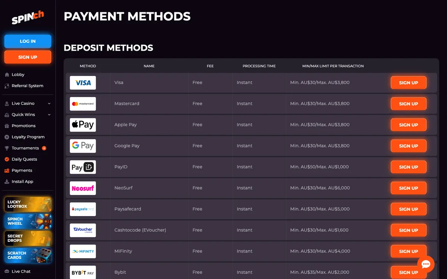This screenshot has width=447, height=279.
Task: Click "Min. AU$30/Max. AU$6,000" limit text
Action: (320, 188)
